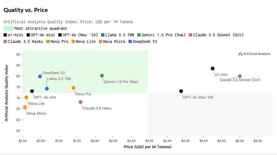Click the Claude 3.5 Haiku legend entry
277x155 pixels.
point(23,41)
